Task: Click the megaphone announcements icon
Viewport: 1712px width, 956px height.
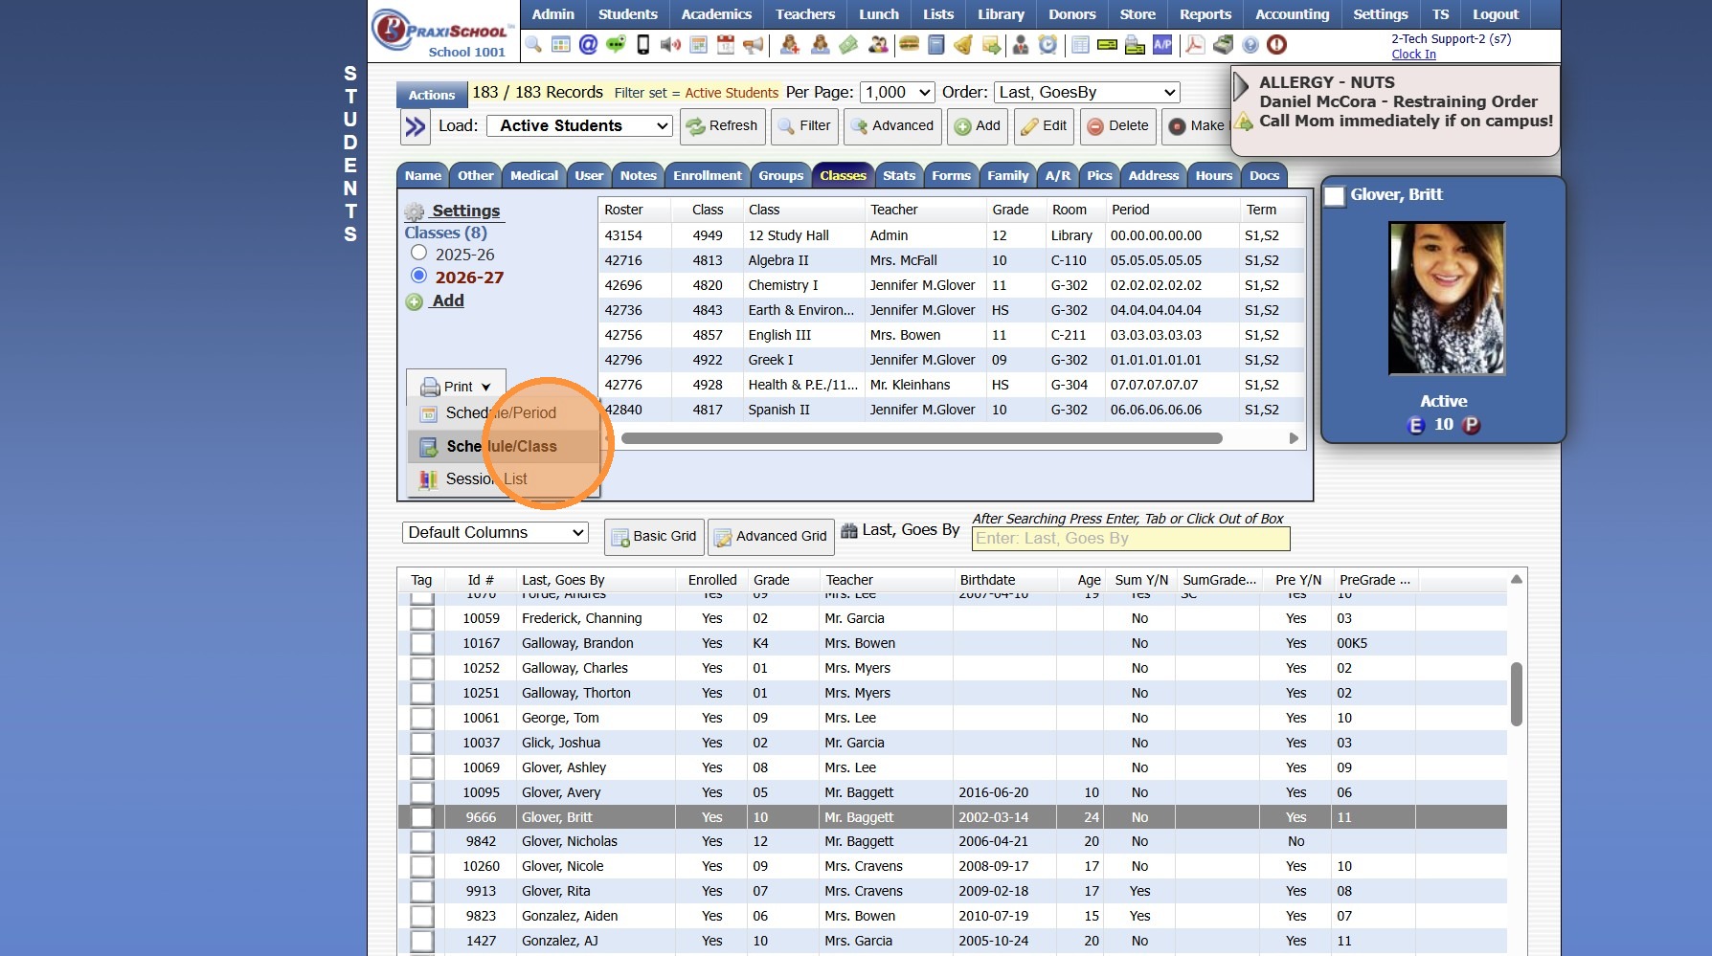Action: coord(754,45)
